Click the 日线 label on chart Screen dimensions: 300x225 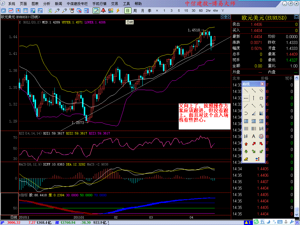point(129,22)
